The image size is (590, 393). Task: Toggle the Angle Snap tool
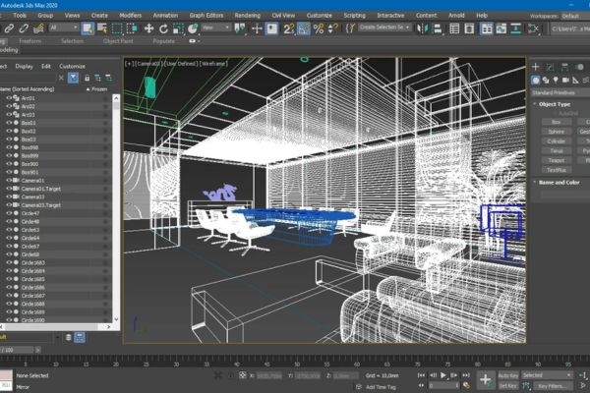303,28
